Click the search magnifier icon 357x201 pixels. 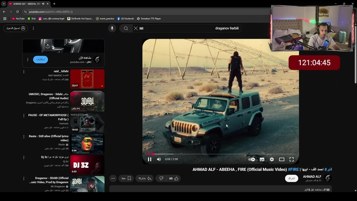(x=126, y=28)
